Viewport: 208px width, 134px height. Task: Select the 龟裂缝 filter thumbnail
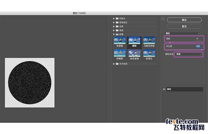click(x=120, y=40)
